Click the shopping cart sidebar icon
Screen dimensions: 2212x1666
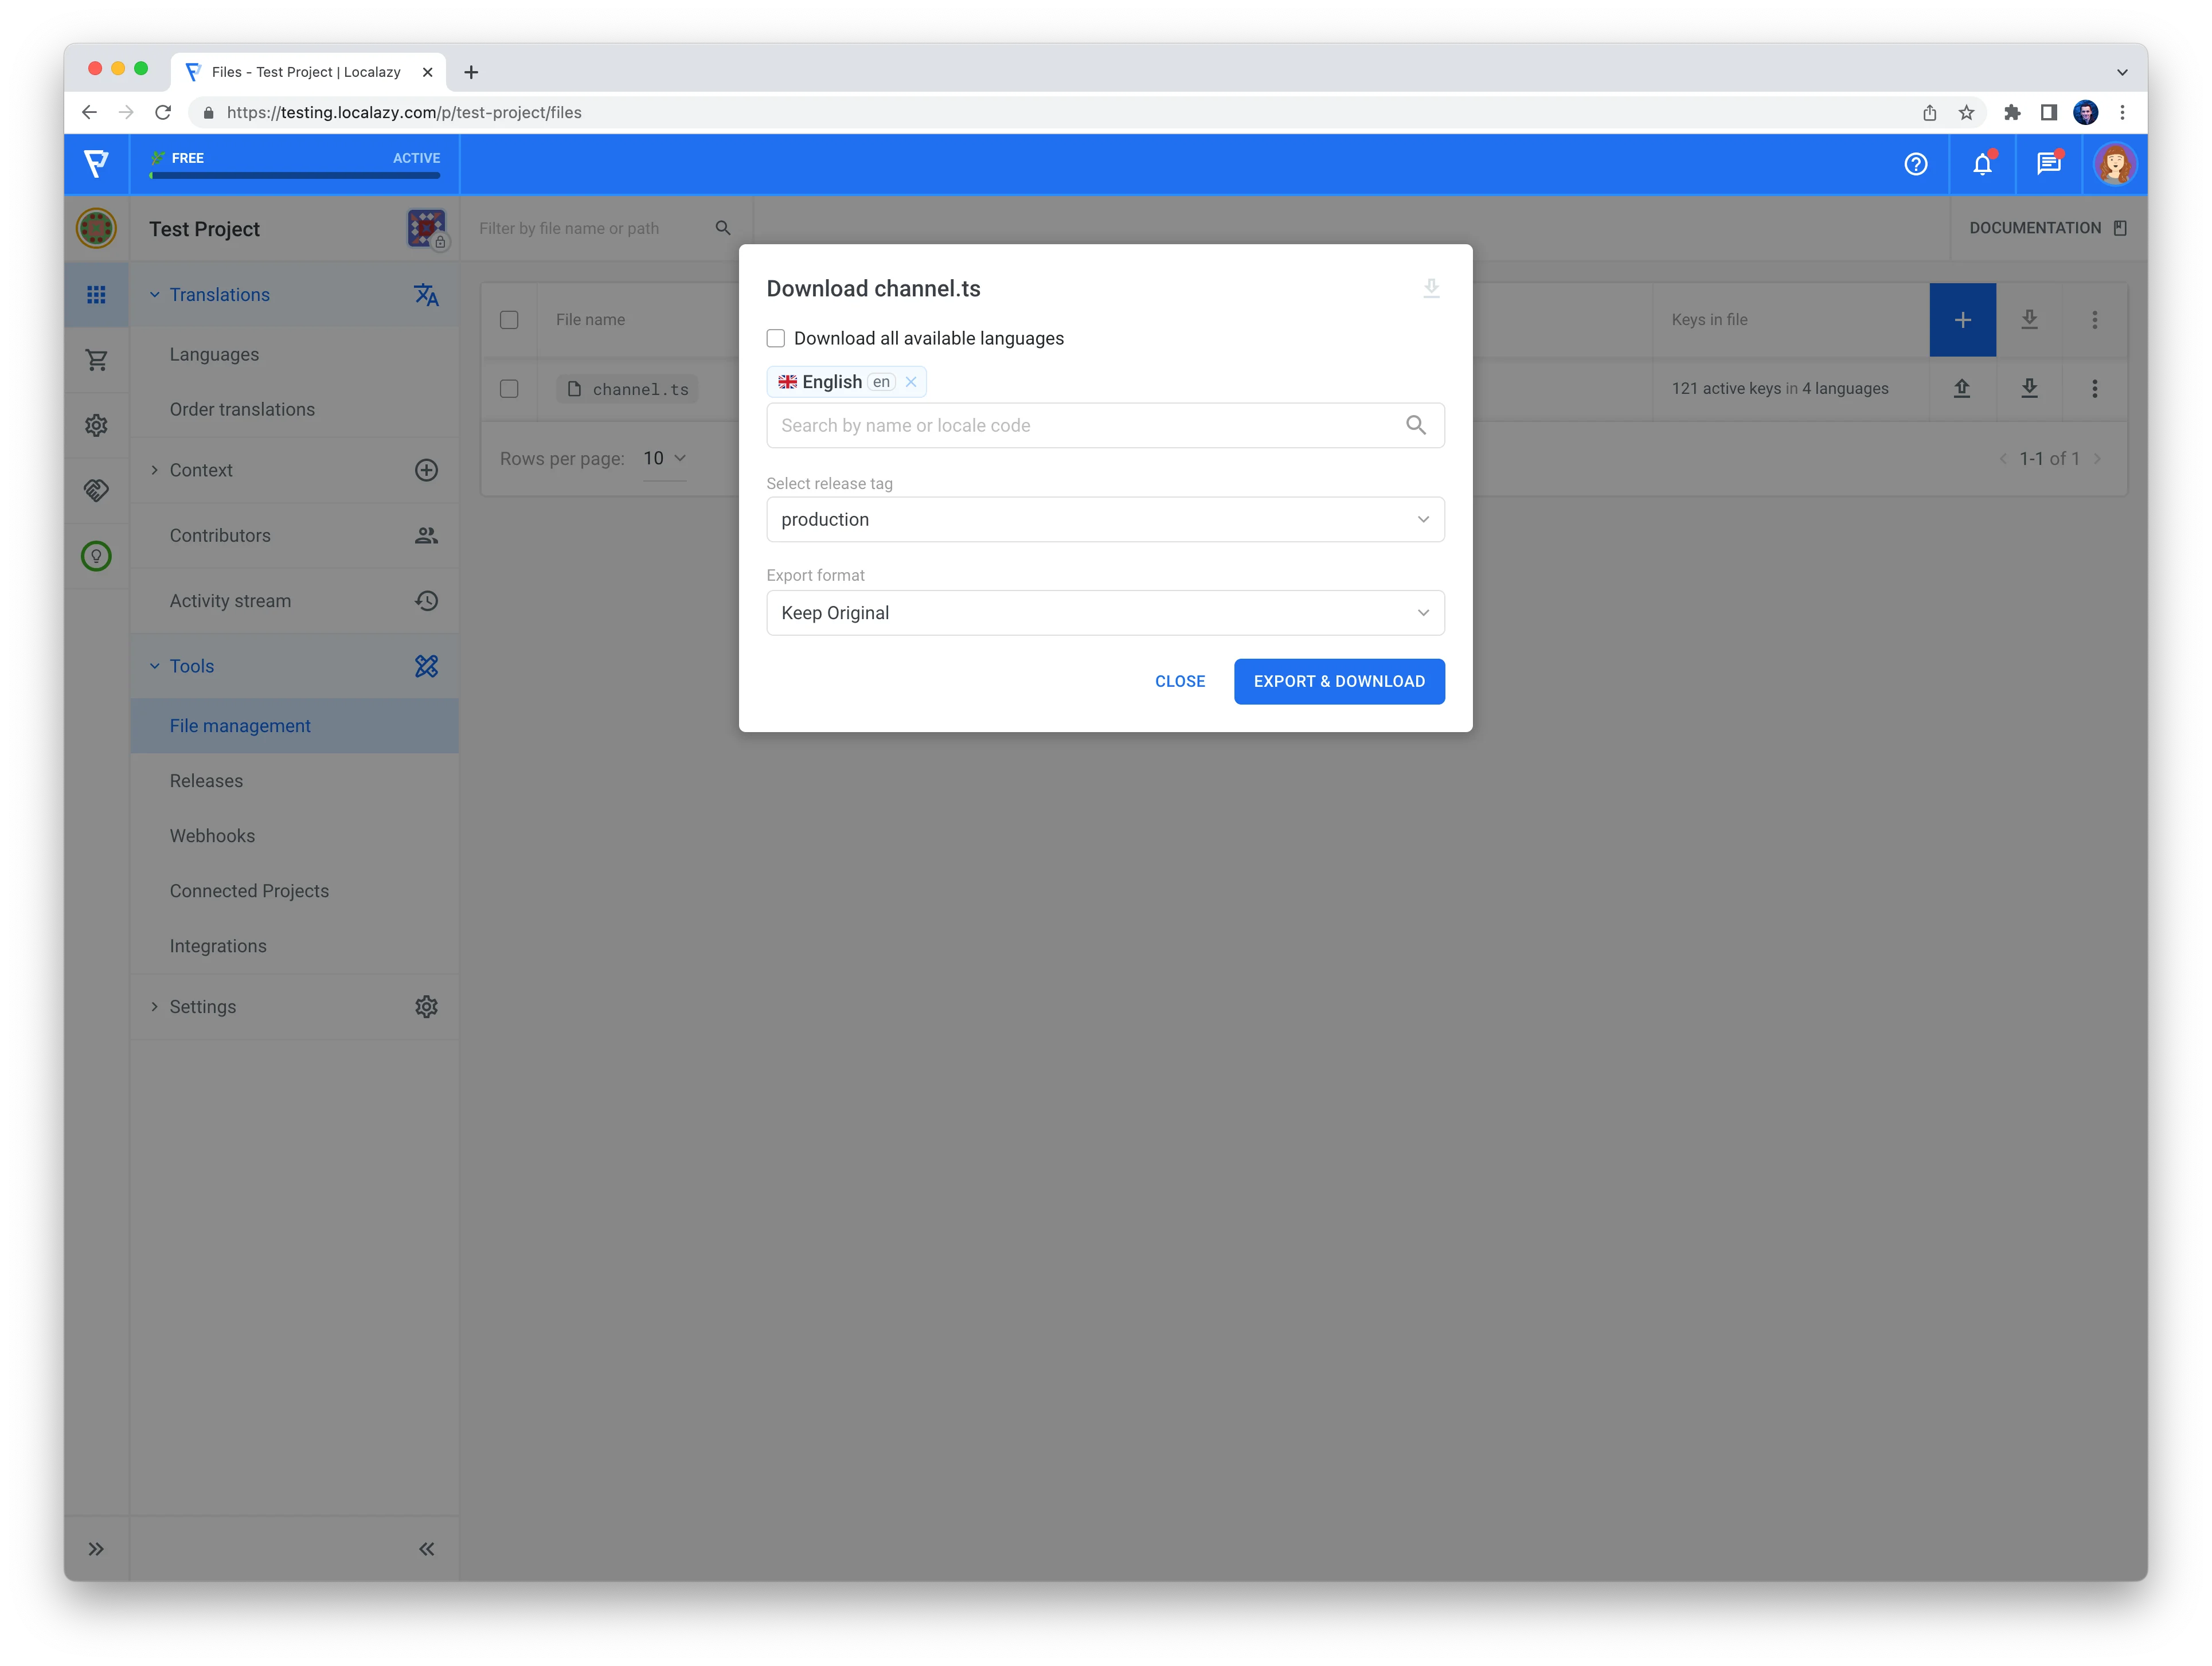(96, 360)
